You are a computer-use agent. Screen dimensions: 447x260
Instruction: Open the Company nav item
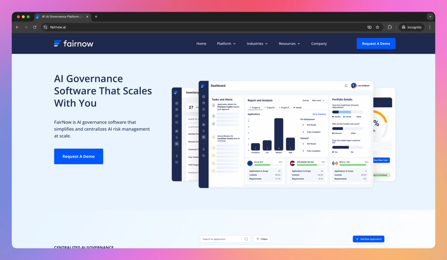(x=319, y=44)
